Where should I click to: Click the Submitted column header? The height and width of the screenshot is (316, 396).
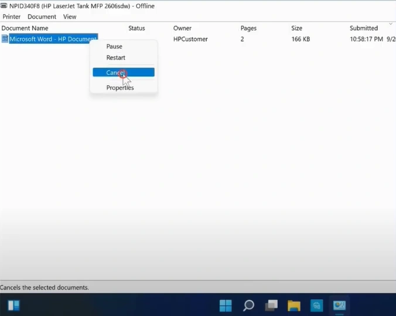click(364, 28)
